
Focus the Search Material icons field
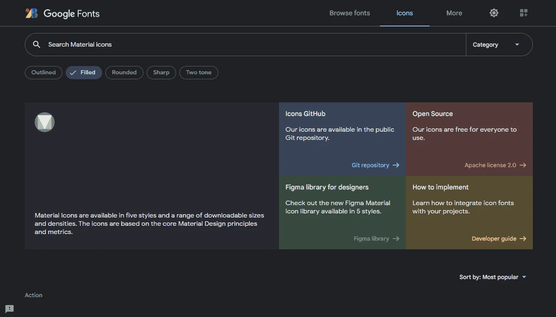click(246, 45)
